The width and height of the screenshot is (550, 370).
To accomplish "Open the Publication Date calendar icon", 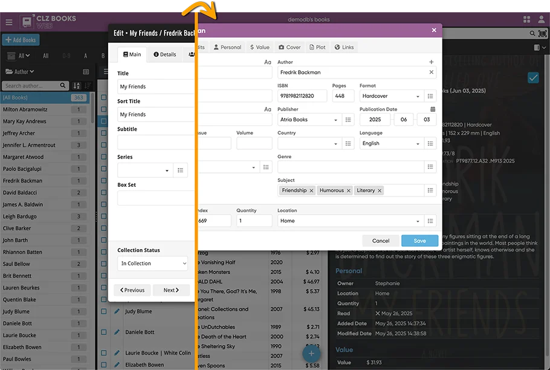I will pos(433,109).
